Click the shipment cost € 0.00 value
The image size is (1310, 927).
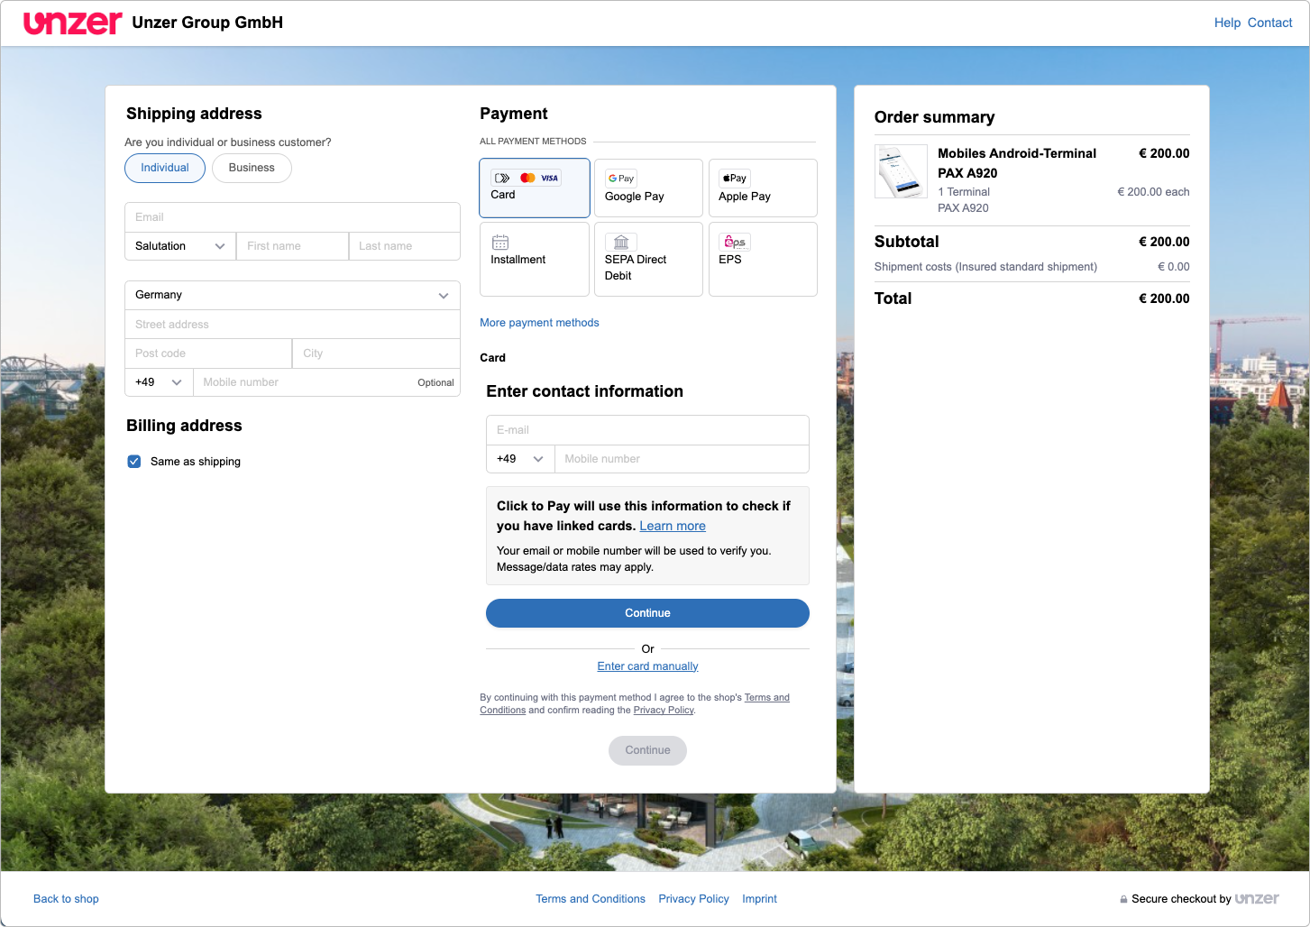click(1173, 267)
